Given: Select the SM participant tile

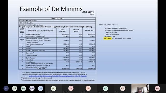Looking at the screenshot, I should coord(71,88).
